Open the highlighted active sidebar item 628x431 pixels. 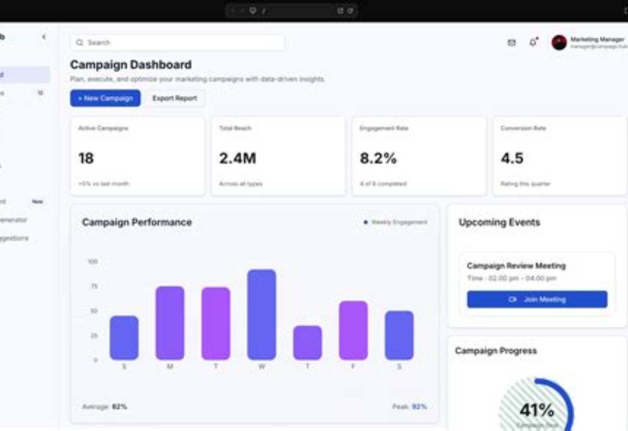click(x=24, y=75)
